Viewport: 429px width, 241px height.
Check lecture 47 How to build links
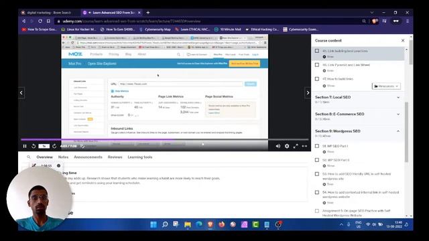(x=317, y=79)
